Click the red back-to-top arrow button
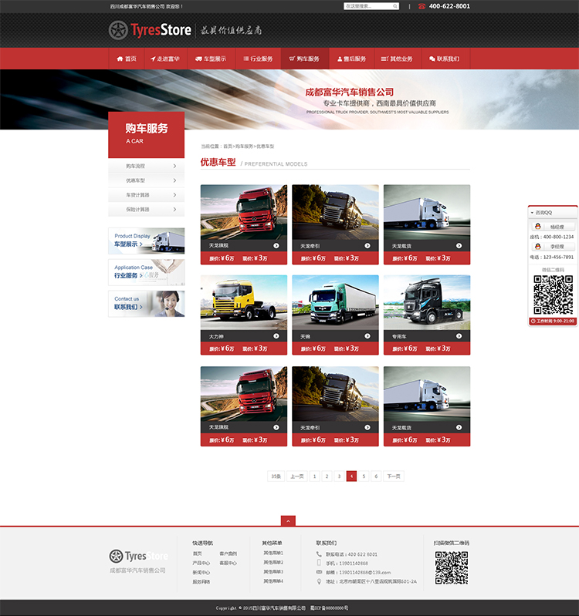This screenshot has height=616, width=579. pyautogui.click(x=288, y=521)
